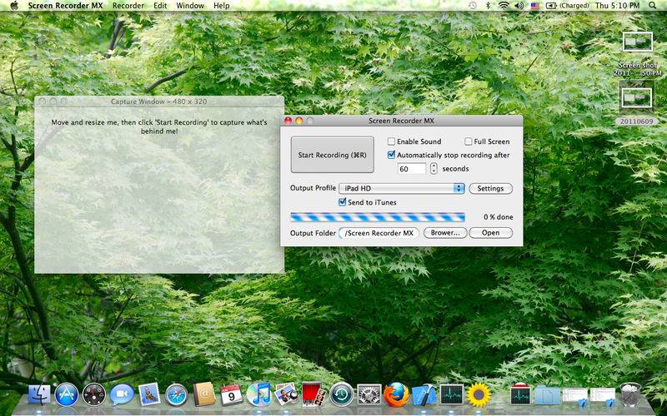Click the Start Recording button

pos(332,155)
